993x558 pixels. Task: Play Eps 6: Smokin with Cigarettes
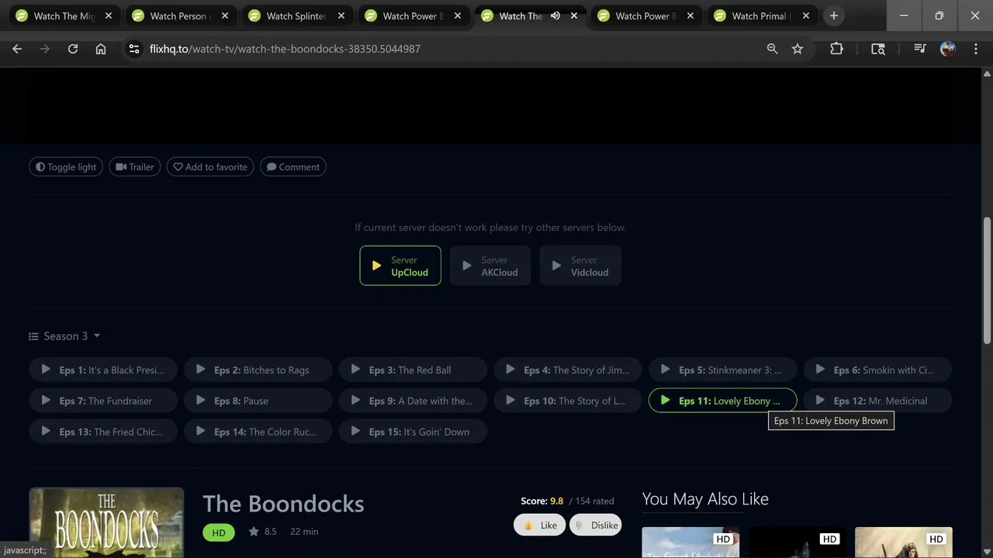click(877, 370)
